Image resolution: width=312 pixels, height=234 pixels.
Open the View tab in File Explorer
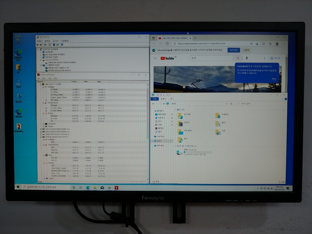172,99
